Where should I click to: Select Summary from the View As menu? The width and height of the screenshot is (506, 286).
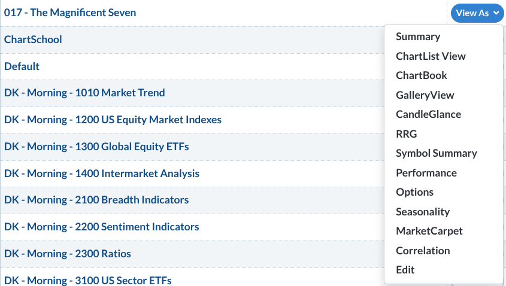click(x=418, y=36)
